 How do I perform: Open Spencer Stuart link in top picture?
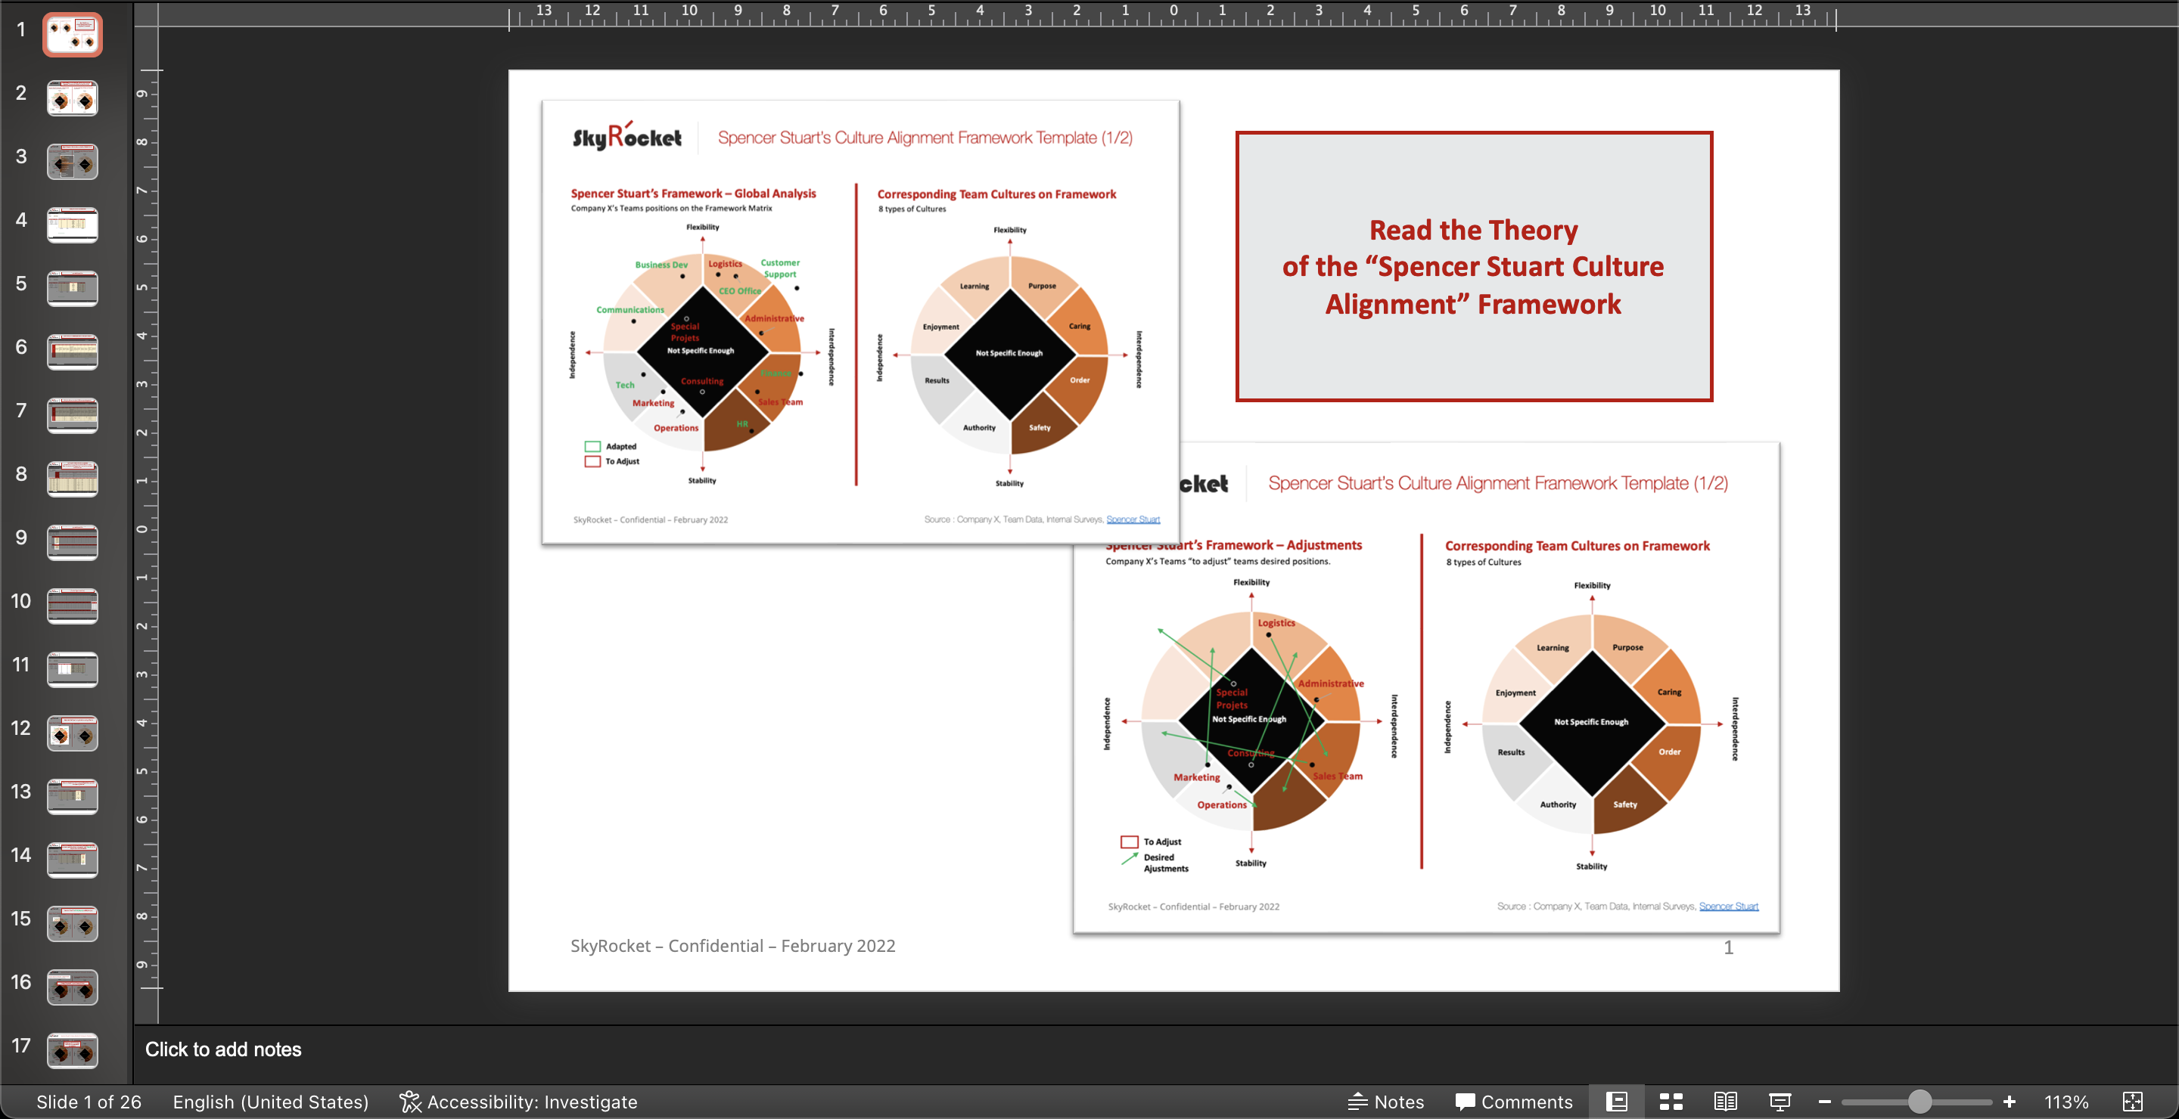tap(1133, 519)
